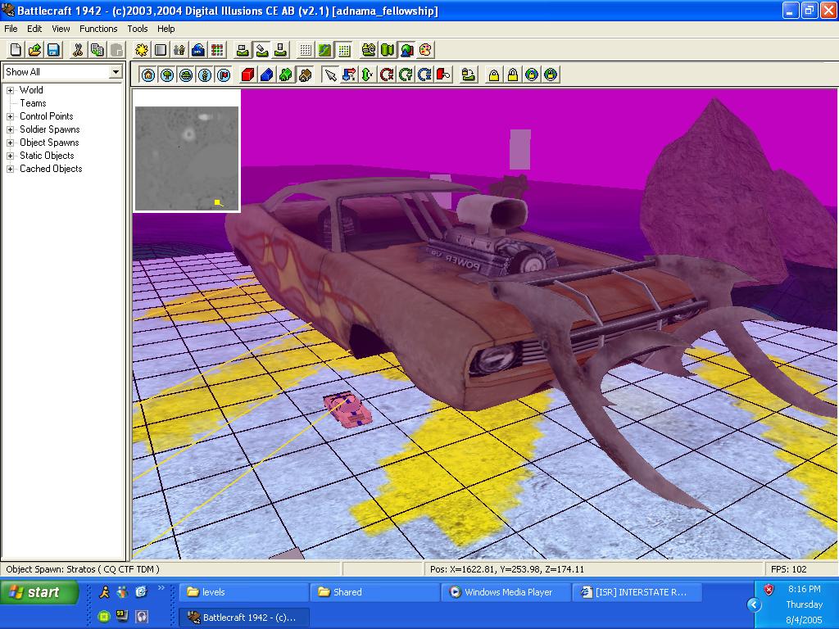Click the yellow sun lighting icon
Screen dimensions: 839x629
[141, 50]
